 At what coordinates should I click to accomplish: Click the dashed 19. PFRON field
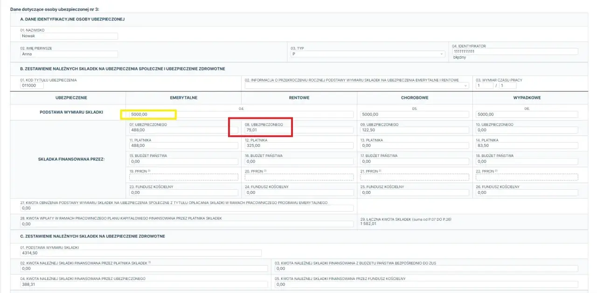tap(183, 177)
